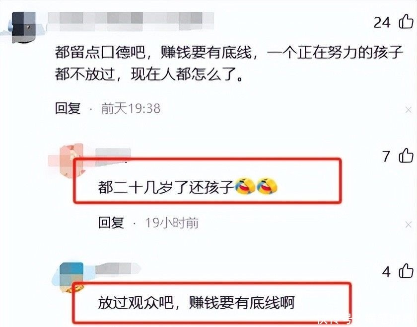Dismiss the comment posted 19小时前

coord(408,225)
